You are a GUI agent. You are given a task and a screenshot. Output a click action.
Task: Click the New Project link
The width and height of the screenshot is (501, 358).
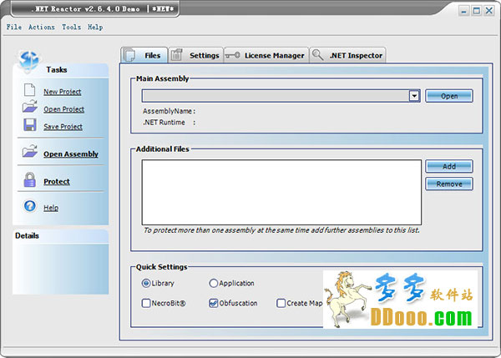63,92
